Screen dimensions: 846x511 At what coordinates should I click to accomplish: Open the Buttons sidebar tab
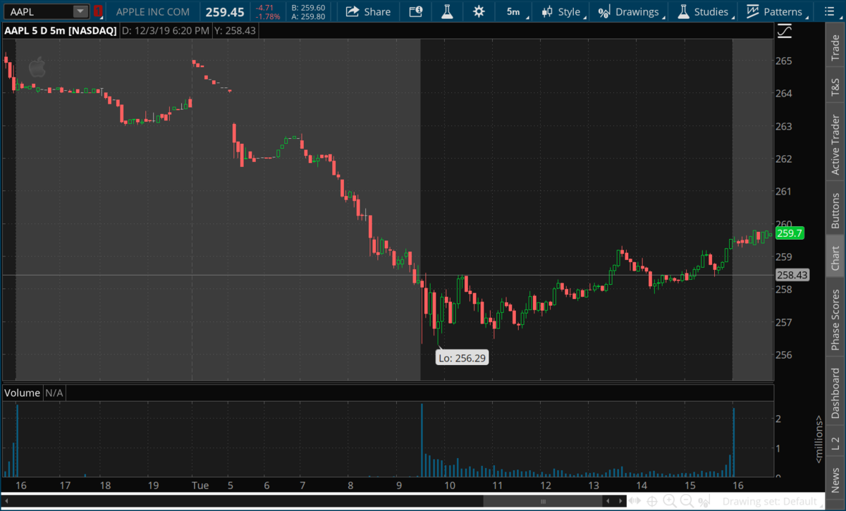[x=835, y=209]
